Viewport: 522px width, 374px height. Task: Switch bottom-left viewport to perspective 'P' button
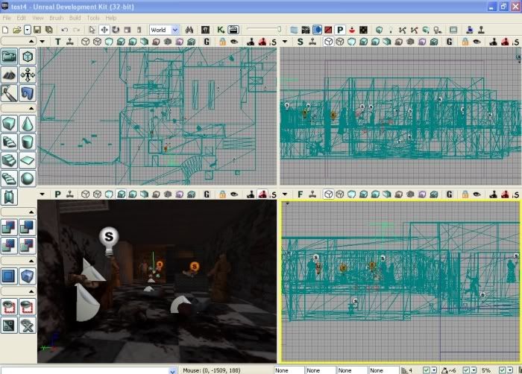[x=57, y=194]
